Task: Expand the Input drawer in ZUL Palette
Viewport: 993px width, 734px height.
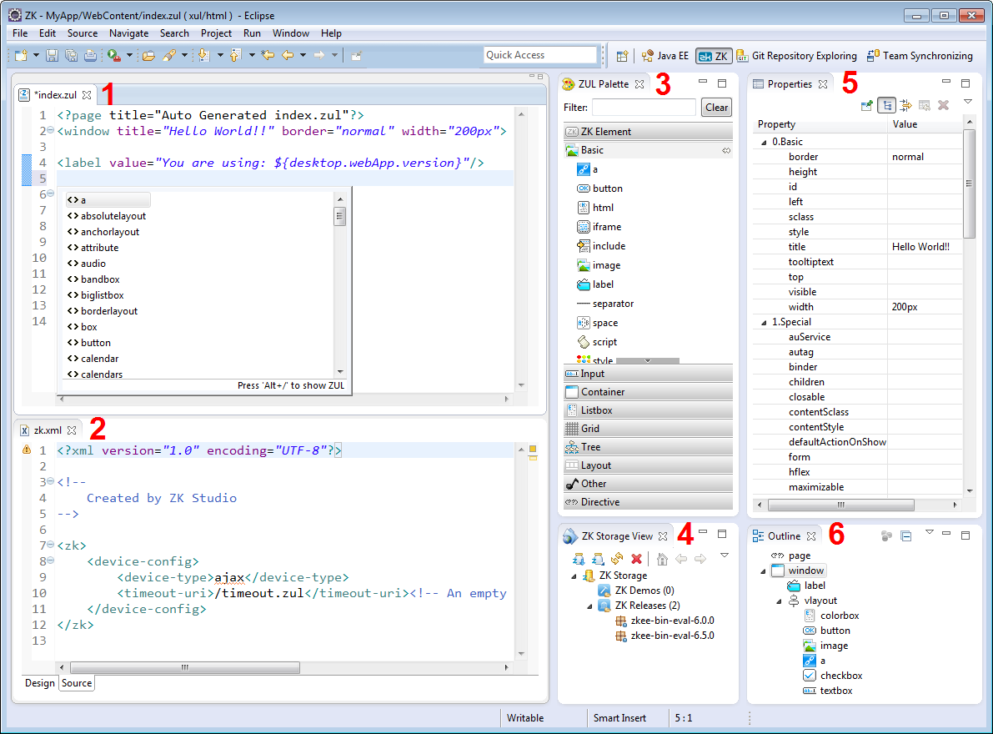Action: tap(648, 374)
